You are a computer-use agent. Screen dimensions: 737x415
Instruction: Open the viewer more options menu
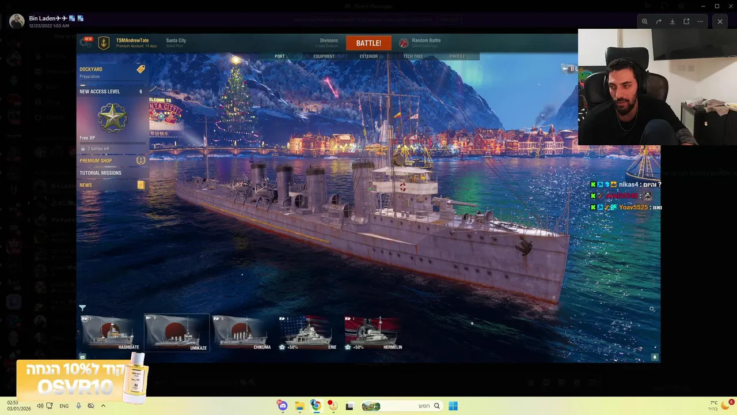click(700, 21)
